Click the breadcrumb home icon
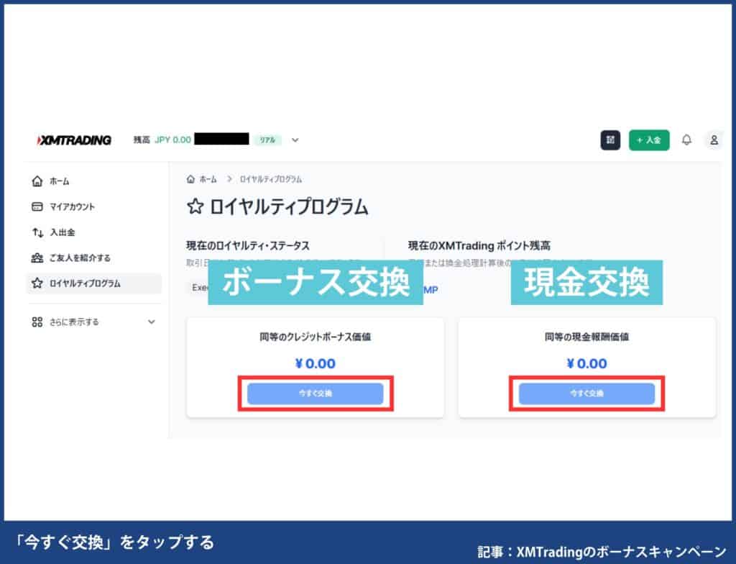This screenshot has height=564, width=736. 190,179
